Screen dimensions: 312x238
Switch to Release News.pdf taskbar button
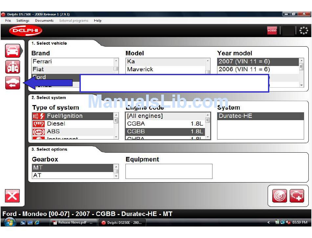point(73,223)
